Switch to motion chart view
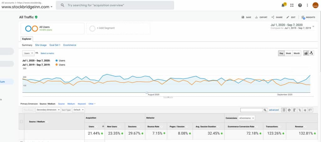The height and width of the screenshot is (142, 321). point(311,53)
